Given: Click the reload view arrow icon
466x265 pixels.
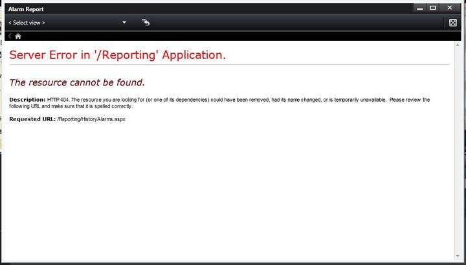Looking at the screenshot, I should click(x=146, y=23).
